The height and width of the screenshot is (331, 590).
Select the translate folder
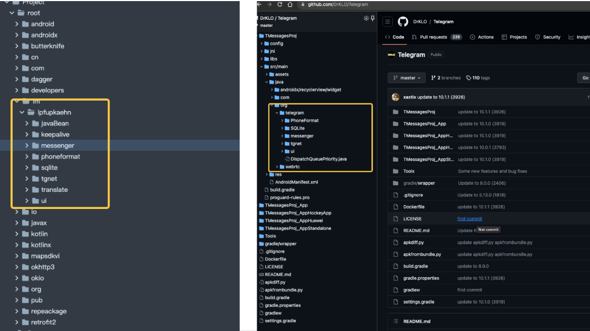pyautogui.click(x=55, y=190)
